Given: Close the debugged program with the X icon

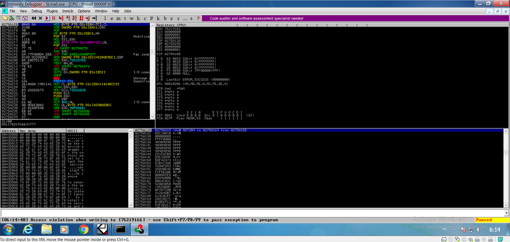Looking at the screenshot, I should 40,18.
